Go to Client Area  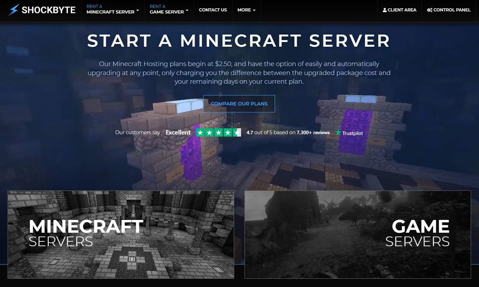pos(399,10)
